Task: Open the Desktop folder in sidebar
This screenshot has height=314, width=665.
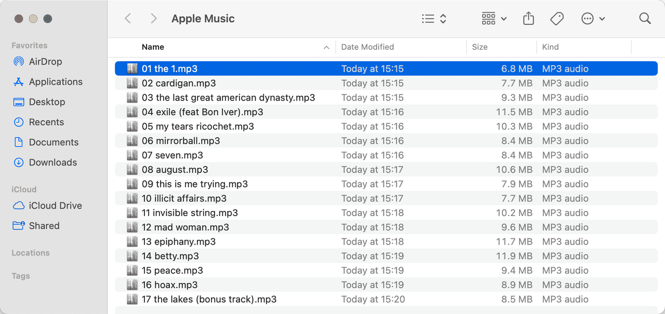Action: [x=46, y=102]
